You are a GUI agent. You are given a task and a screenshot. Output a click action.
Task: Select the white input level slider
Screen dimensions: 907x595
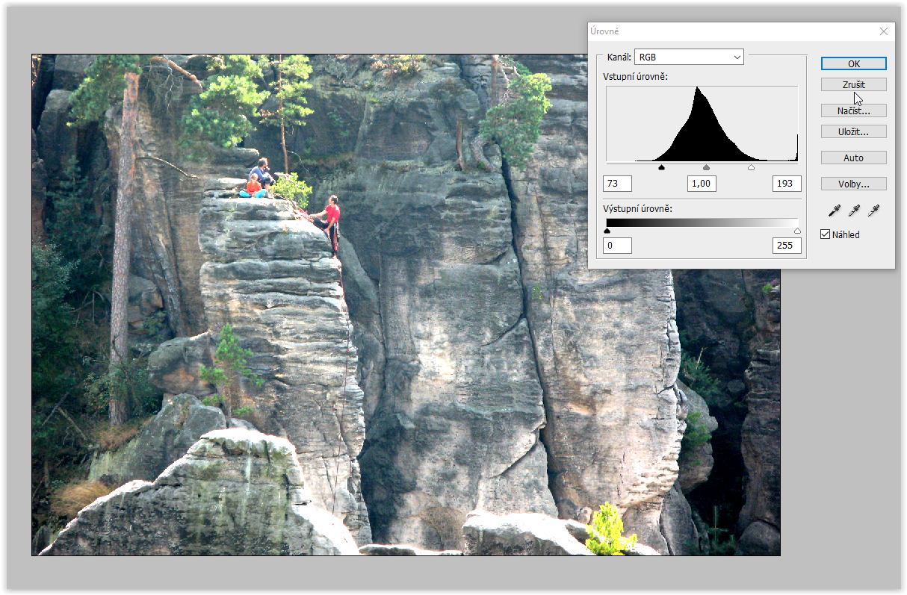tap(751, 168)
